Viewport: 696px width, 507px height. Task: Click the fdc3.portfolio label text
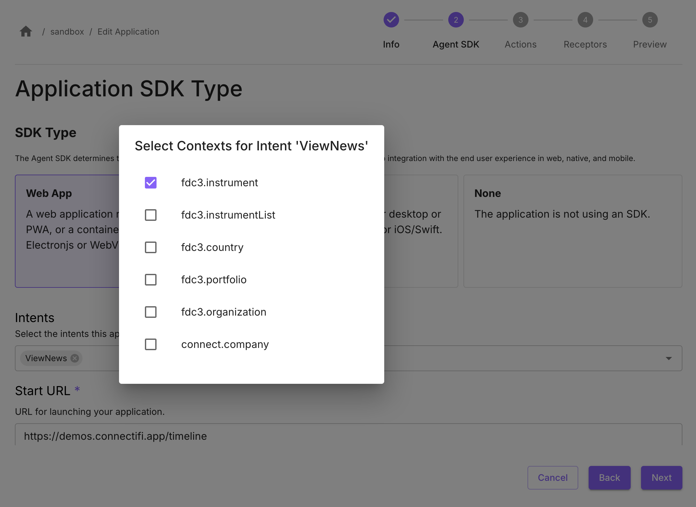pyautogui.click(x=214, y=280)
